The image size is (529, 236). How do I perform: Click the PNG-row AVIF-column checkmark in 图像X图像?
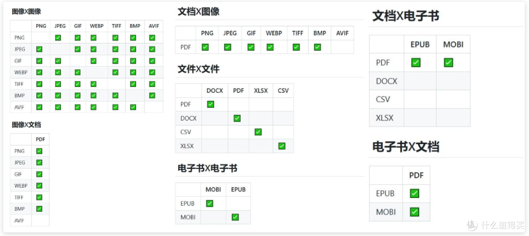click(x=152, y=38)
